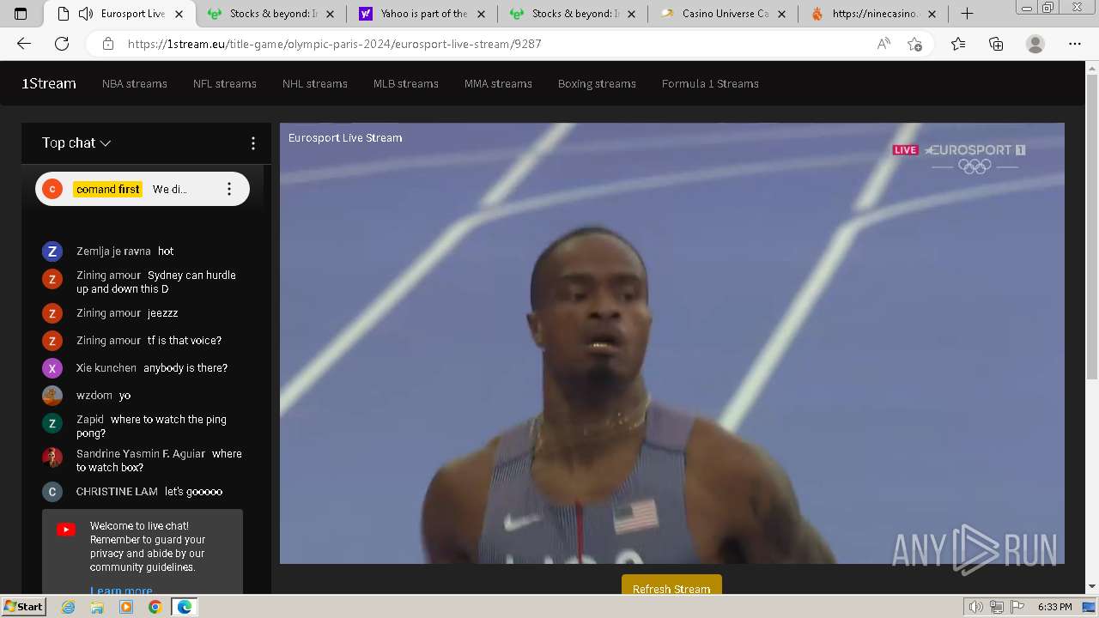Viewport: 1099px width, 618px height.
Task: Mute the Eurosport Live tab audio
Action: tap(86, 14)
